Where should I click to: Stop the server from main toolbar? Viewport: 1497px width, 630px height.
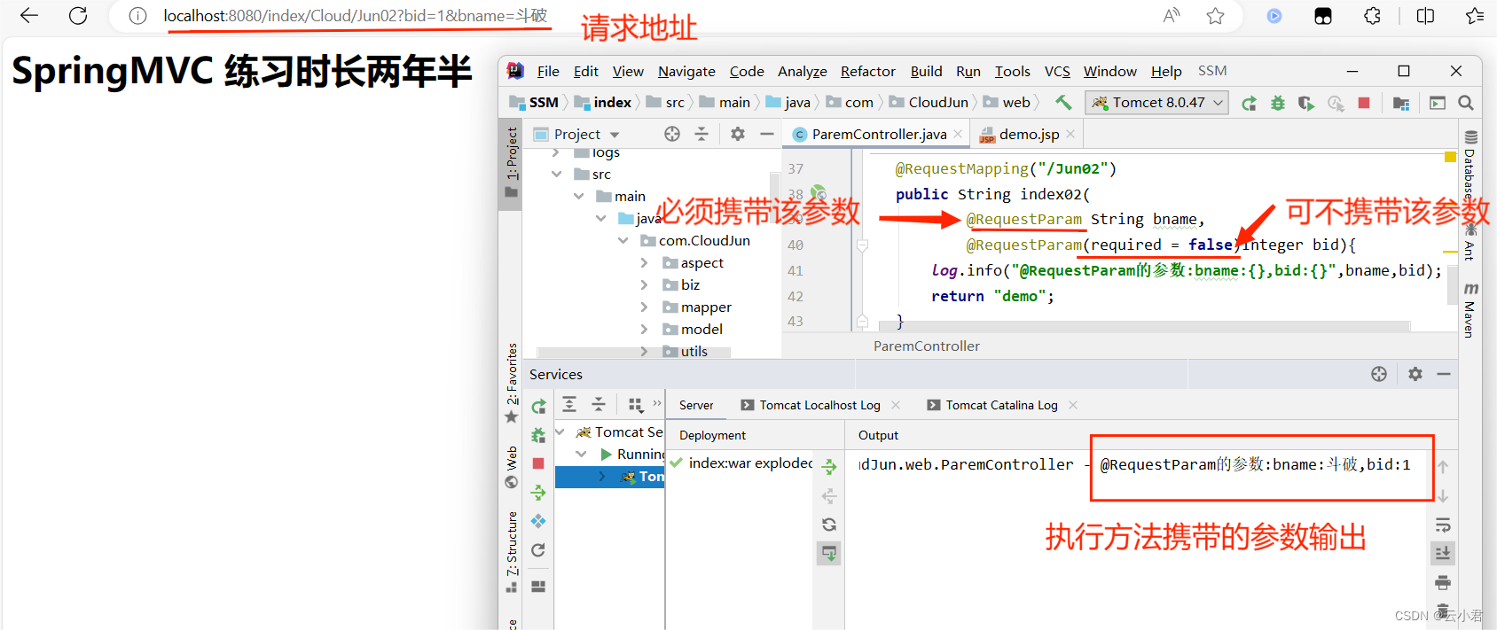click(x=1364, y=103)
